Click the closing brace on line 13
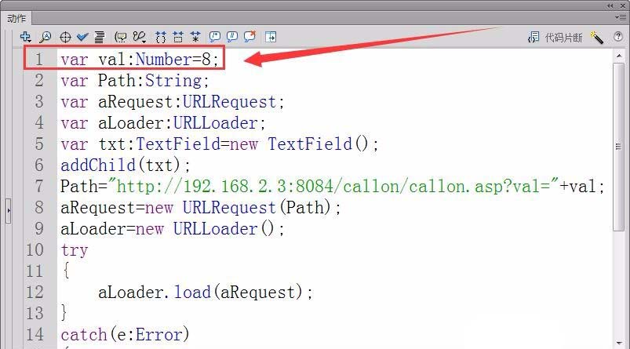 tap(64, 313)
